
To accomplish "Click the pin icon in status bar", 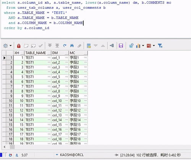I will point(117,155).
